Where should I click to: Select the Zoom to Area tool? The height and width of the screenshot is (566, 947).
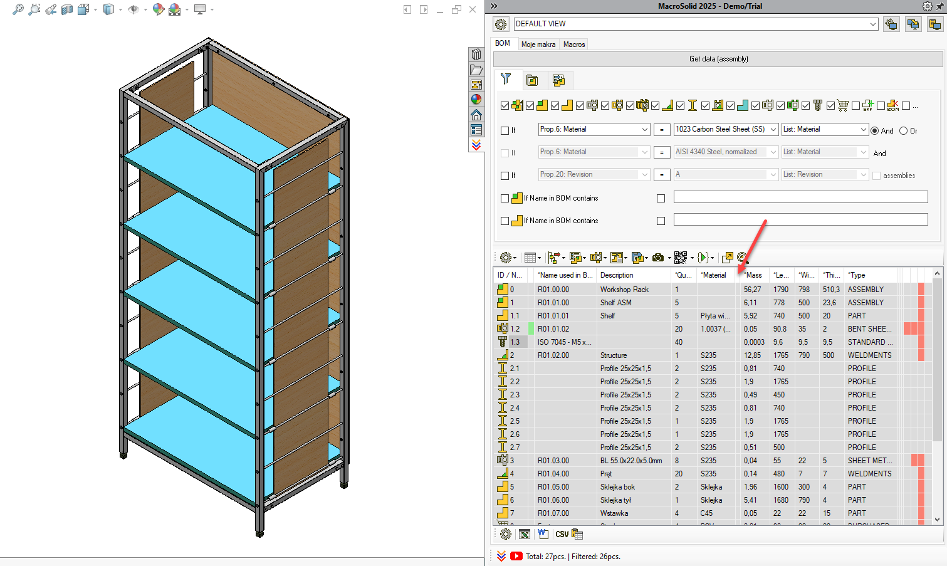(34, 9)
